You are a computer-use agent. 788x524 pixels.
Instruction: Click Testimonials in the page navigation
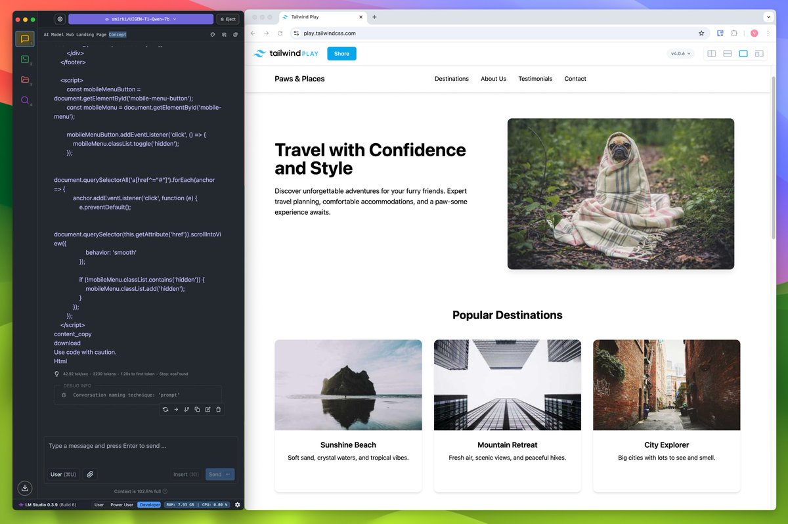pos(535,79)
